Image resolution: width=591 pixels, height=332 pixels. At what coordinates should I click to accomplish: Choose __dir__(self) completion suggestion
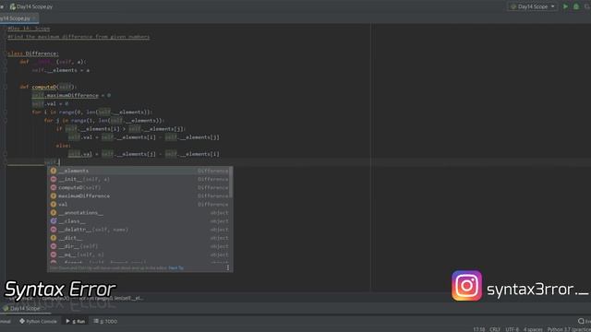point(139,246)
